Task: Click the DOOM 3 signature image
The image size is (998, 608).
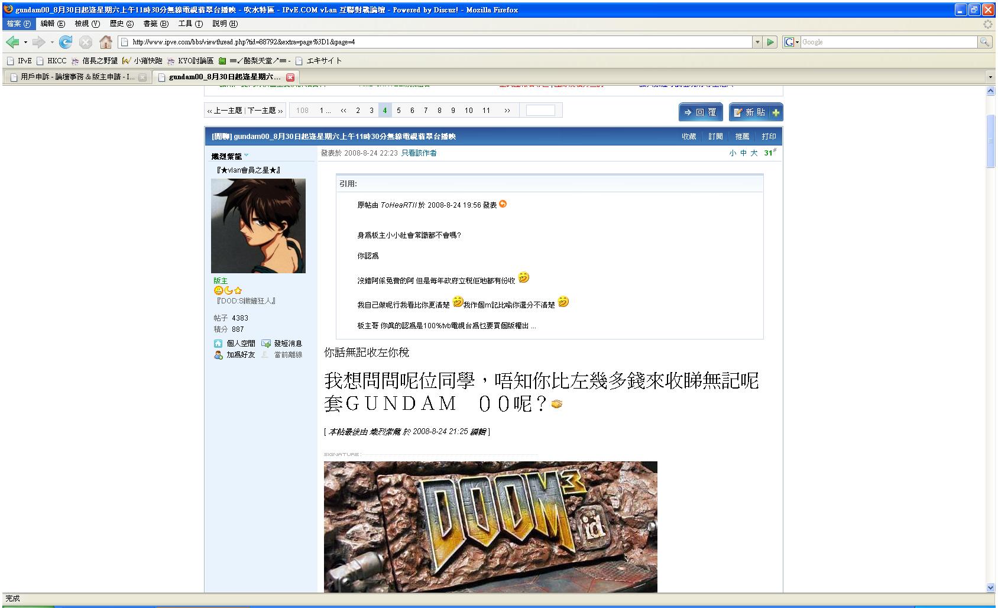Action: click(x=490, y=527)
